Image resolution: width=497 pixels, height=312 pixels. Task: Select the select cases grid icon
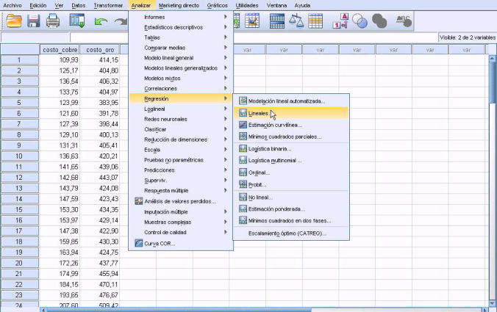[x=315, y=21]
